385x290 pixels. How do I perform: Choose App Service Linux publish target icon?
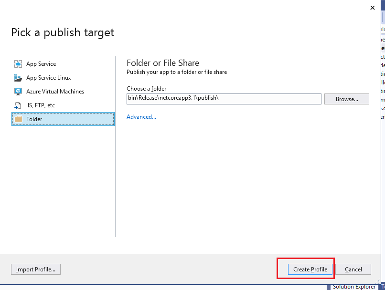[x=18, y=77]
